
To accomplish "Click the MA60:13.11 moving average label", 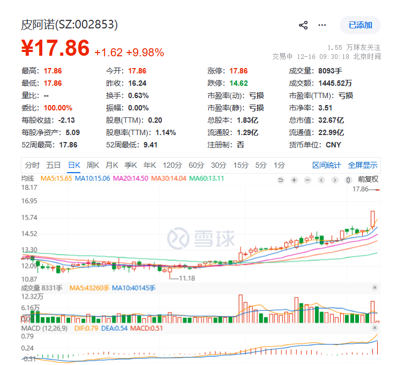I will click(207, 178).
